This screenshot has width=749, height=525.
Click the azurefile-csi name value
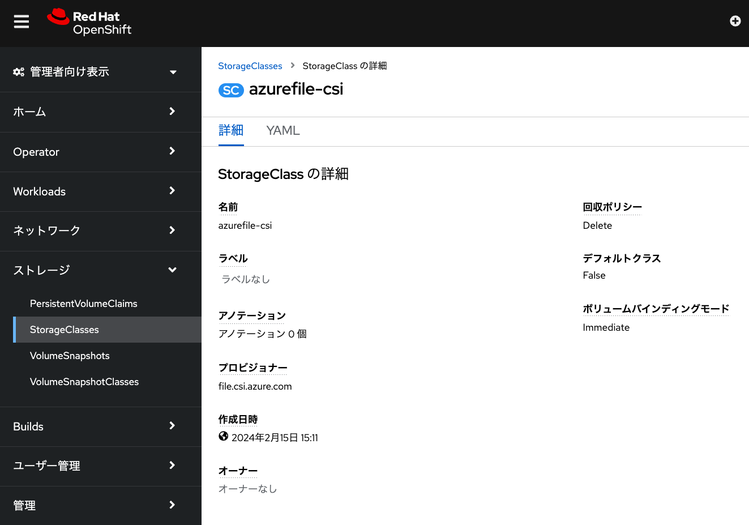pos(245,225)
